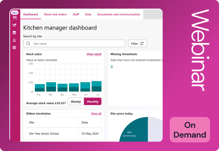Open the staff person sidebar icon
Image resolution: width=219 pixels, height=151 pixels.
(14, 40)
